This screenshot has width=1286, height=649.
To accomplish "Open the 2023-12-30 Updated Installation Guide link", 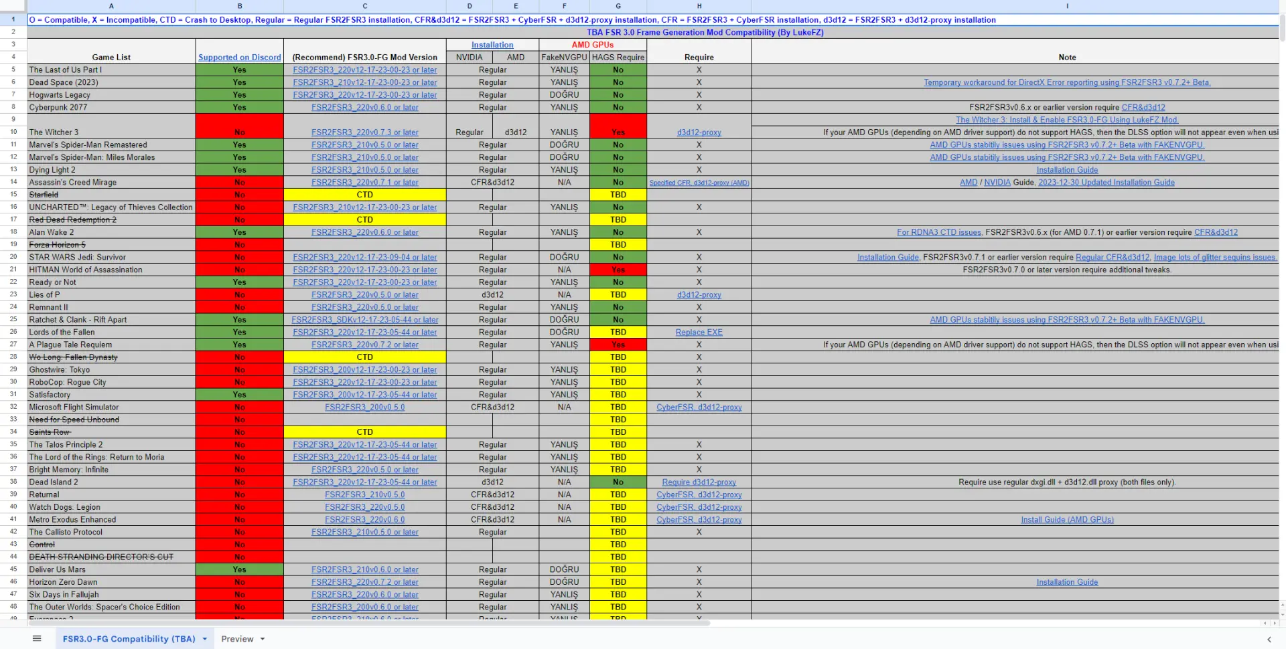I will pos(1106,182).
